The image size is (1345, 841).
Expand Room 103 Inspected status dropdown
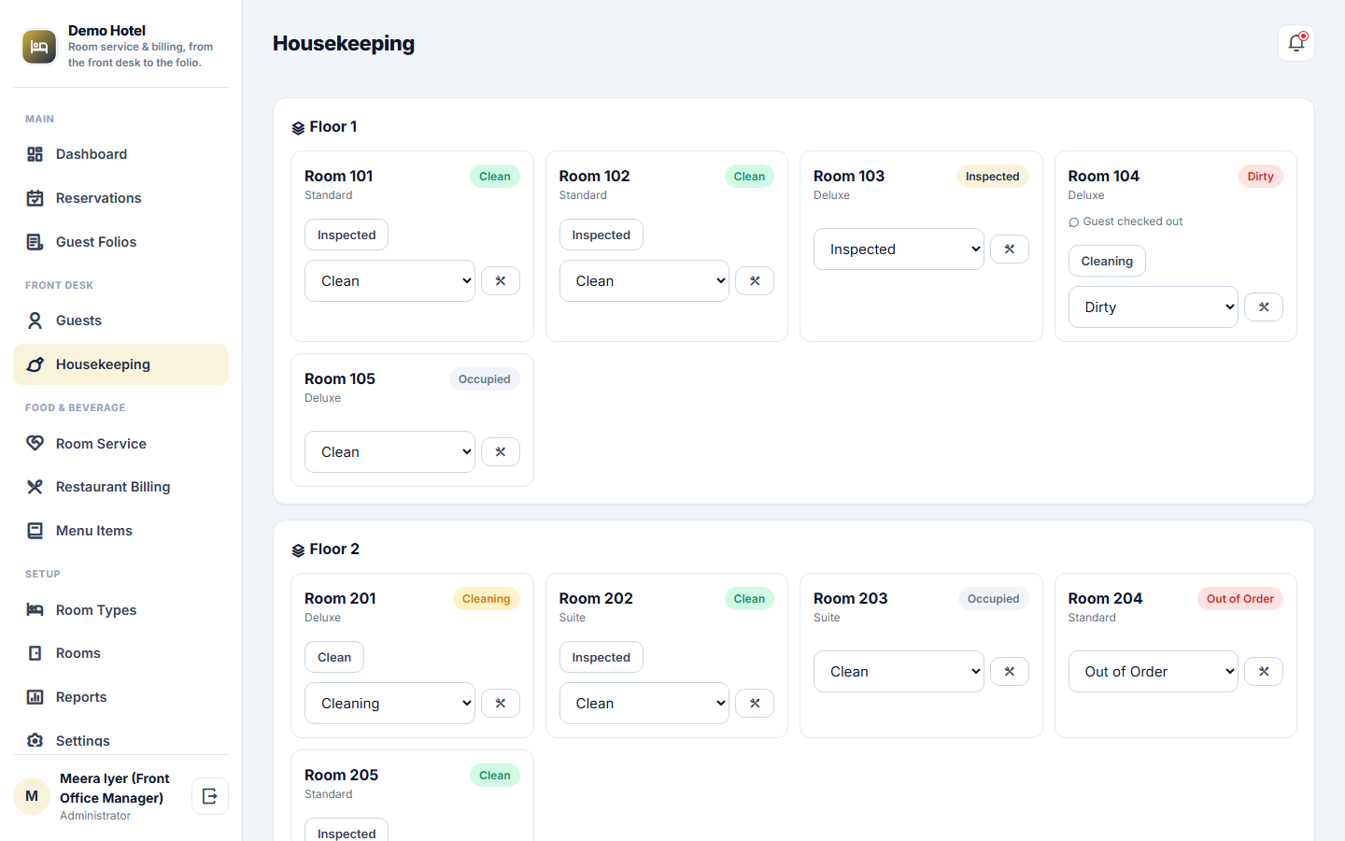(x=899, y=249)
